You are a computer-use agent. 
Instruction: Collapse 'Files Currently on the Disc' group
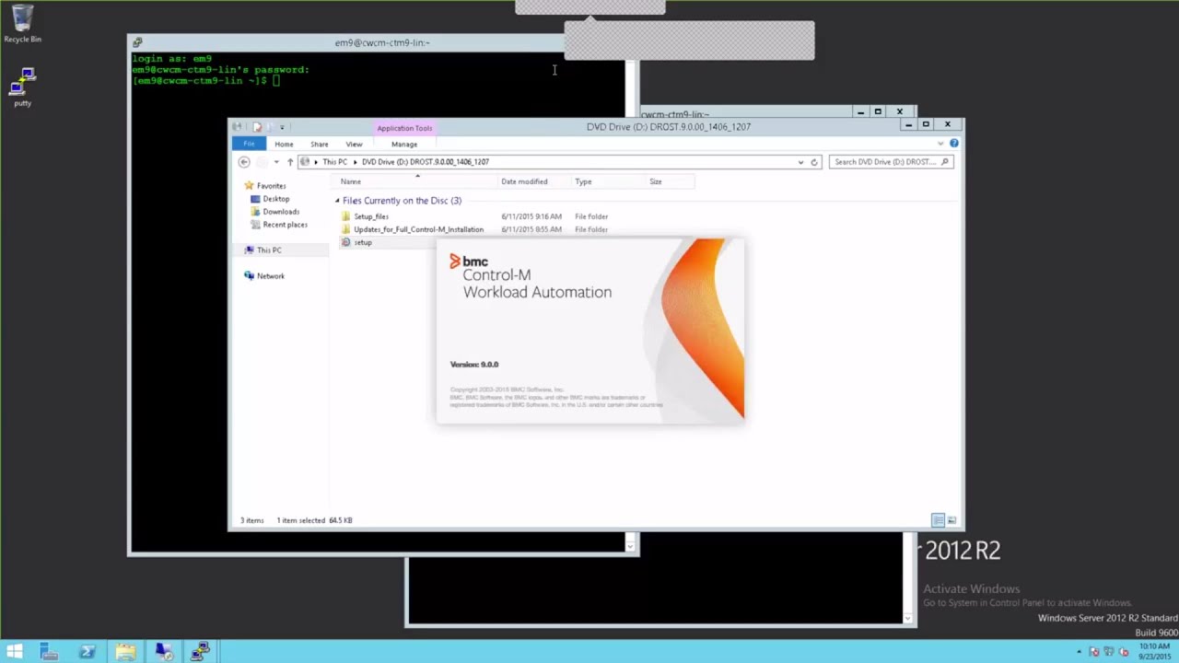point(337,201)
